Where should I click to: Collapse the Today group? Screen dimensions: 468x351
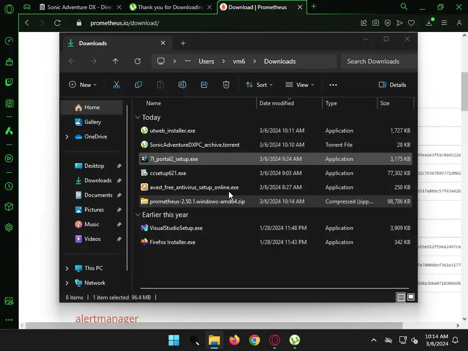(138, 117)
